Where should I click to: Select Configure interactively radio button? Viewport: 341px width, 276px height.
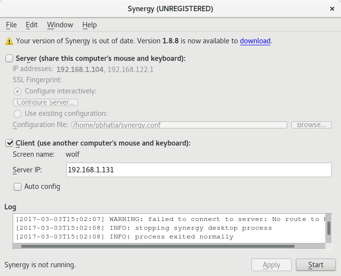click(x=18, y=92)
